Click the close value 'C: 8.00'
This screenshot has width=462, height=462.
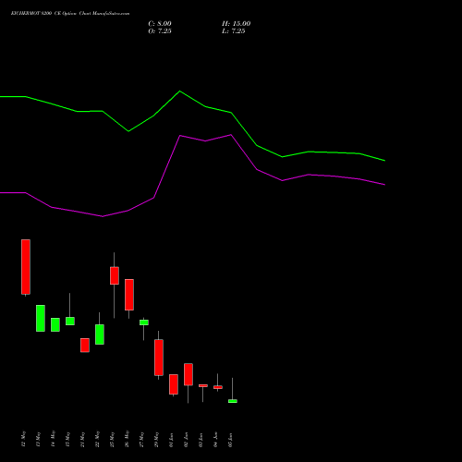coord(160,24)
